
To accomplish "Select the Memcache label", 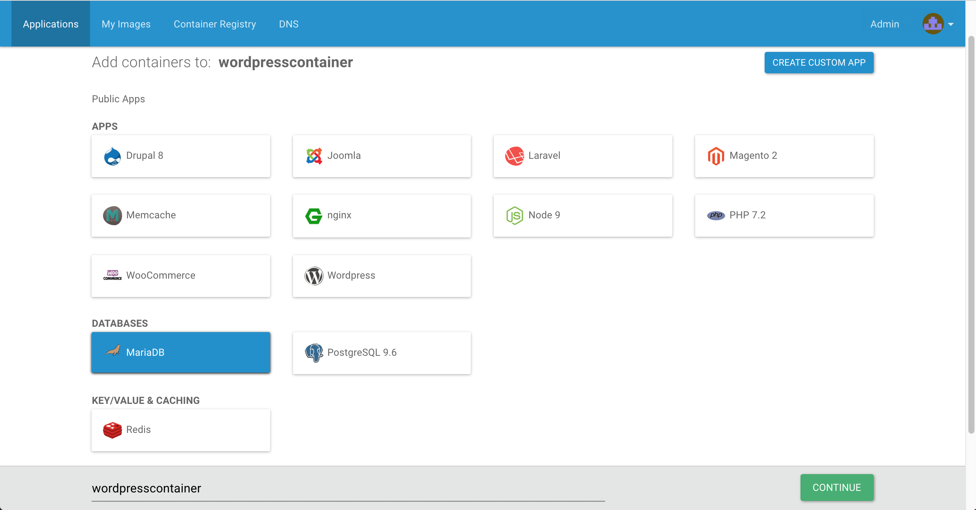I will [x=151, y=215].
